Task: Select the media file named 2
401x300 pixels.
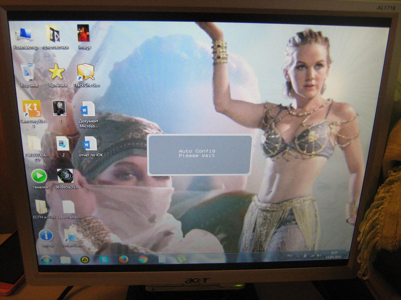Action: (63, 146)
